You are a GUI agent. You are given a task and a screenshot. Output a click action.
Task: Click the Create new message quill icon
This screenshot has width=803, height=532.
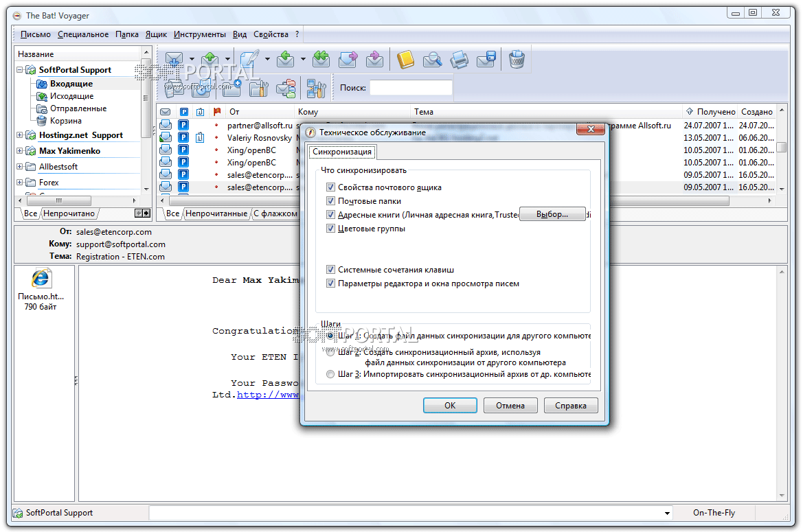249,60
